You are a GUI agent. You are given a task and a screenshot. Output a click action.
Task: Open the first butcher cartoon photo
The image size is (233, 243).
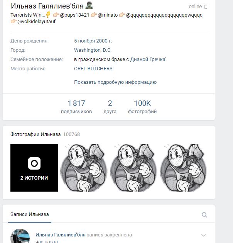click(84, 168)
